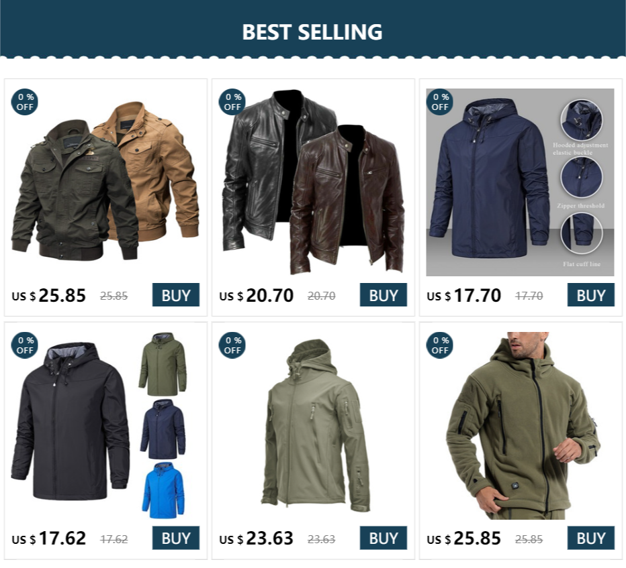This screenshot has width=626, height=568.
Task: Select the army green windbreaker color variant
Action: coord(163,364)
